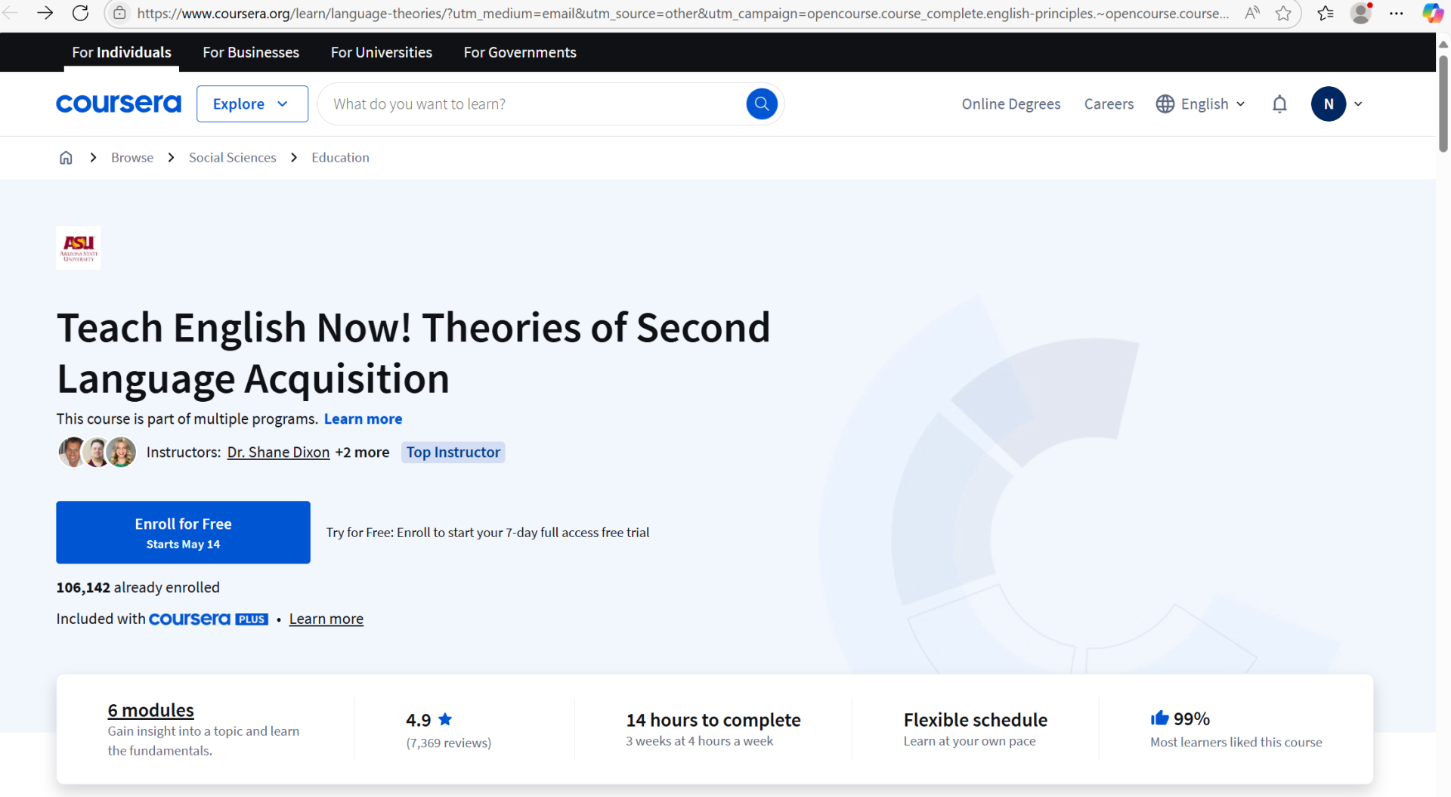Open the 6 modules link
This screenshot has height=797, width=1451.
(150, 710)
